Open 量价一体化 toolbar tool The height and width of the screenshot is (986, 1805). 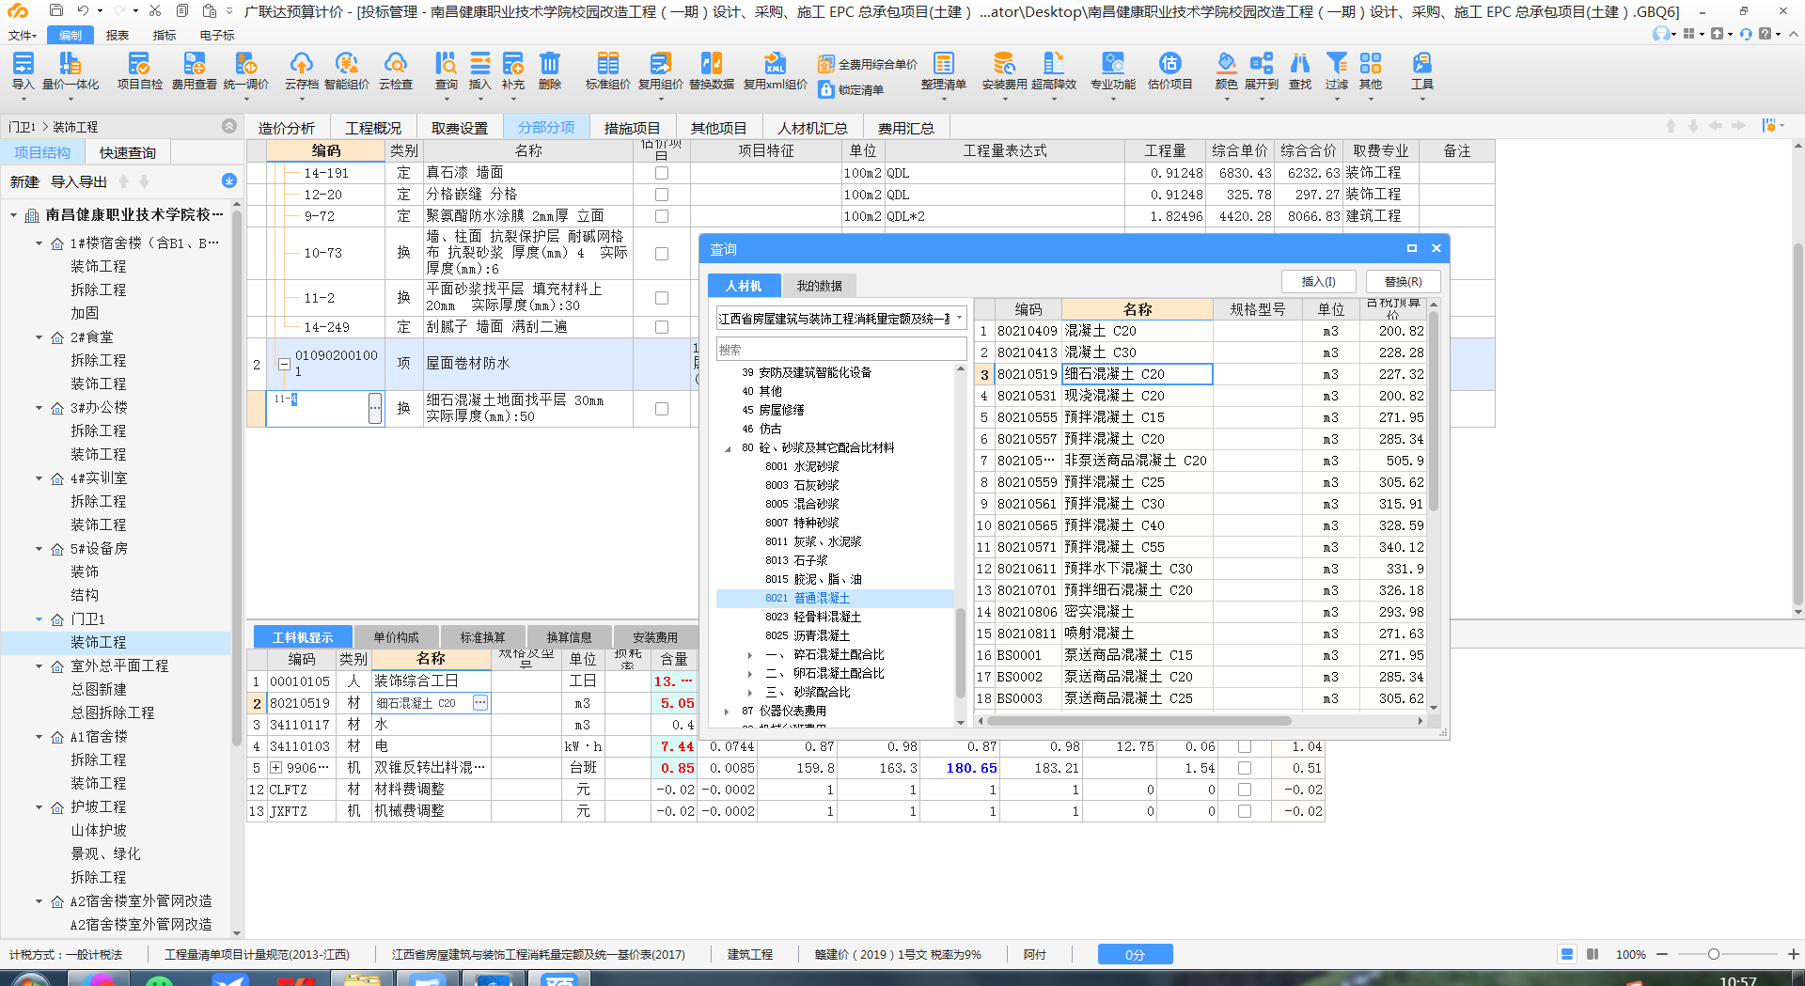[x=71, y=71]
